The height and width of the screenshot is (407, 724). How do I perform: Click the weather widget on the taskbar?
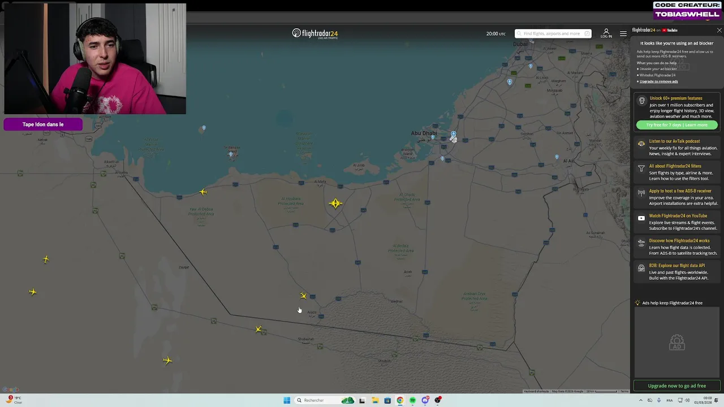coord(14,400)
